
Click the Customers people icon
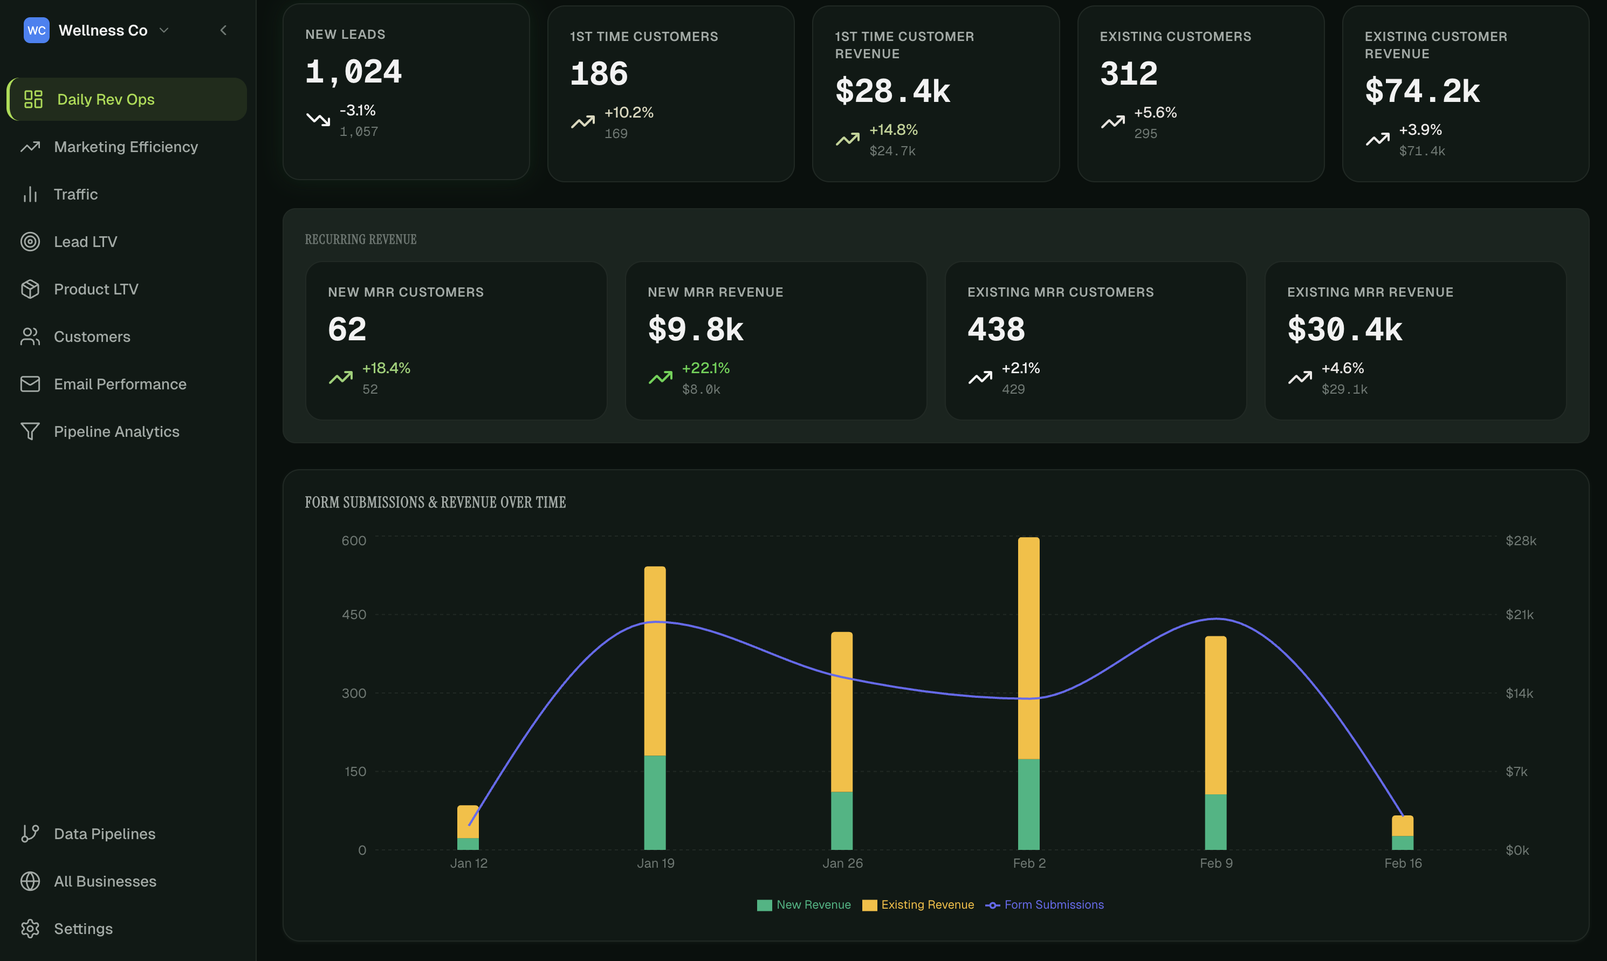point(30,337)
